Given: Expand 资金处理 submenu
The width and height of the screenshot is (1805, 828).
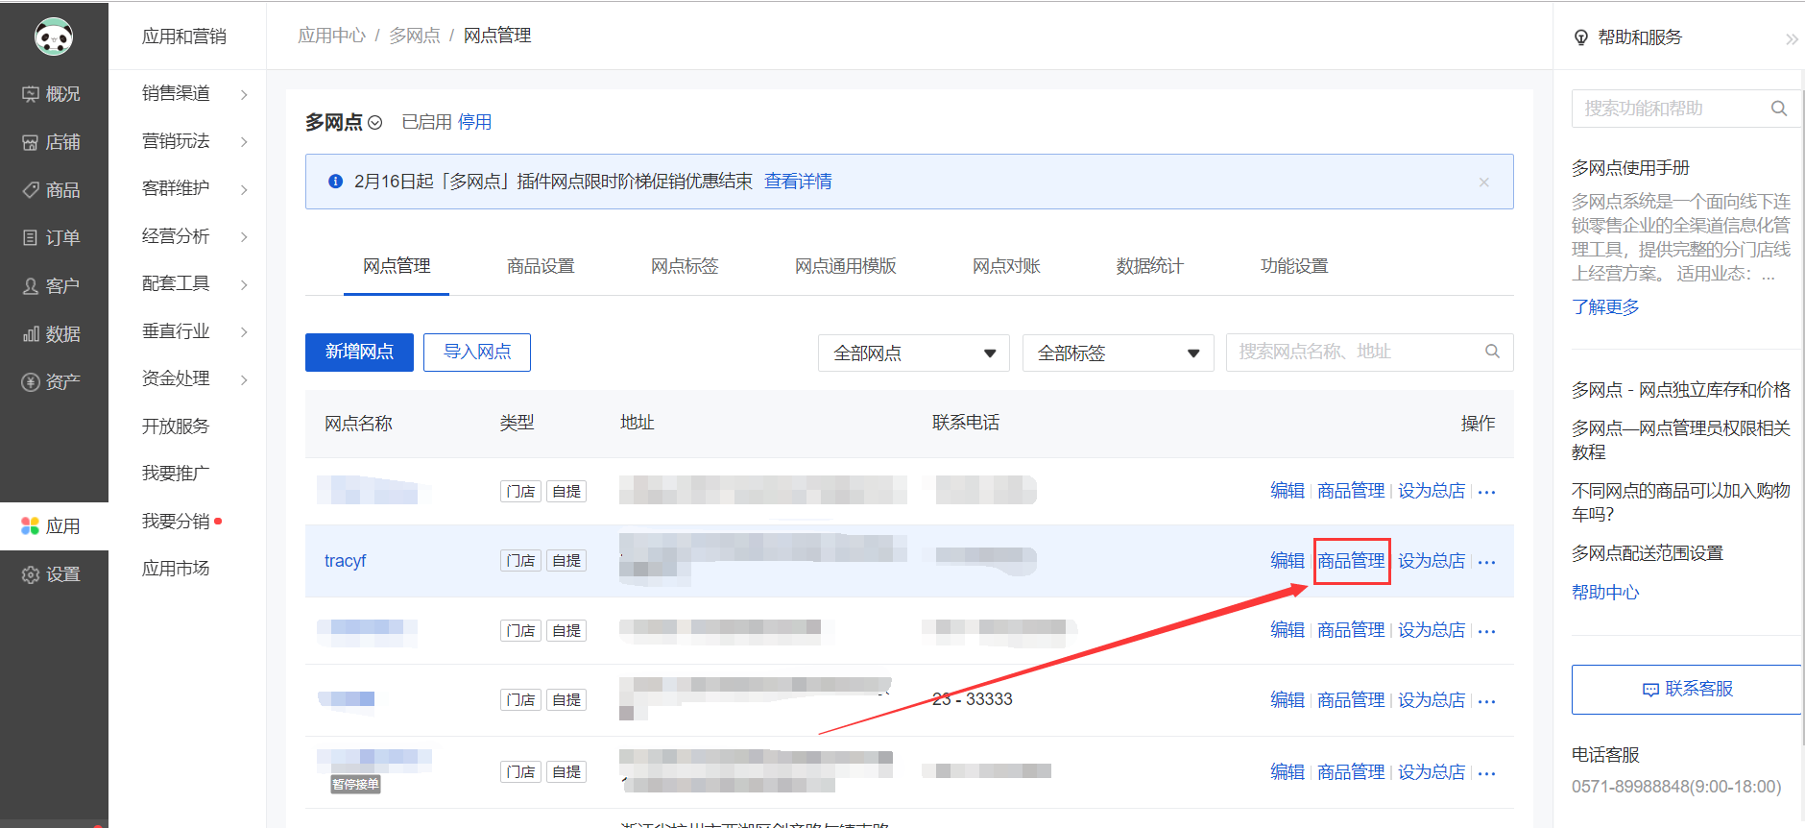Looking at the screenshot, I should pyautogui.click(x=244, y=379).
